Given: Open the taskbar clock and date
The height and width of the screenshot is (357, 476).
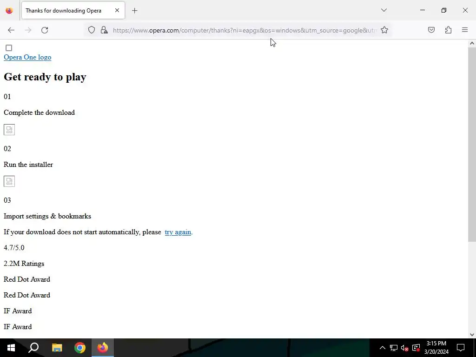Looking at the screenshot, I should pyautogui.click(x=436, y=348).
